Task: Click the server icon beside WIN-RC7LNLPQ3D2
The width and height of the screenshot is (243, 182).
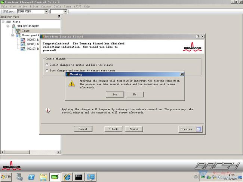Action: (14, 26)
